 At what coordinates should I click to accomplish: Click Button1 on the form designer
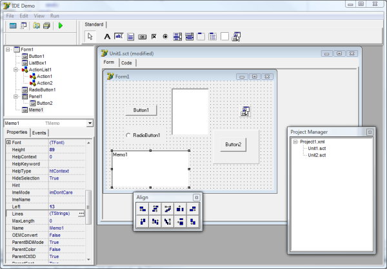(141, 110)
